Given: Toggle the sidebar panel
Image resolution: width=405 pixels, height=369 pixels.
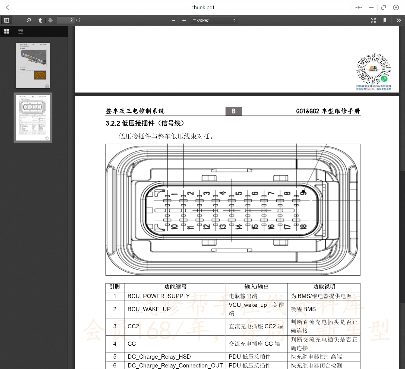Looking at the screenshot, I should pos(7,20).
